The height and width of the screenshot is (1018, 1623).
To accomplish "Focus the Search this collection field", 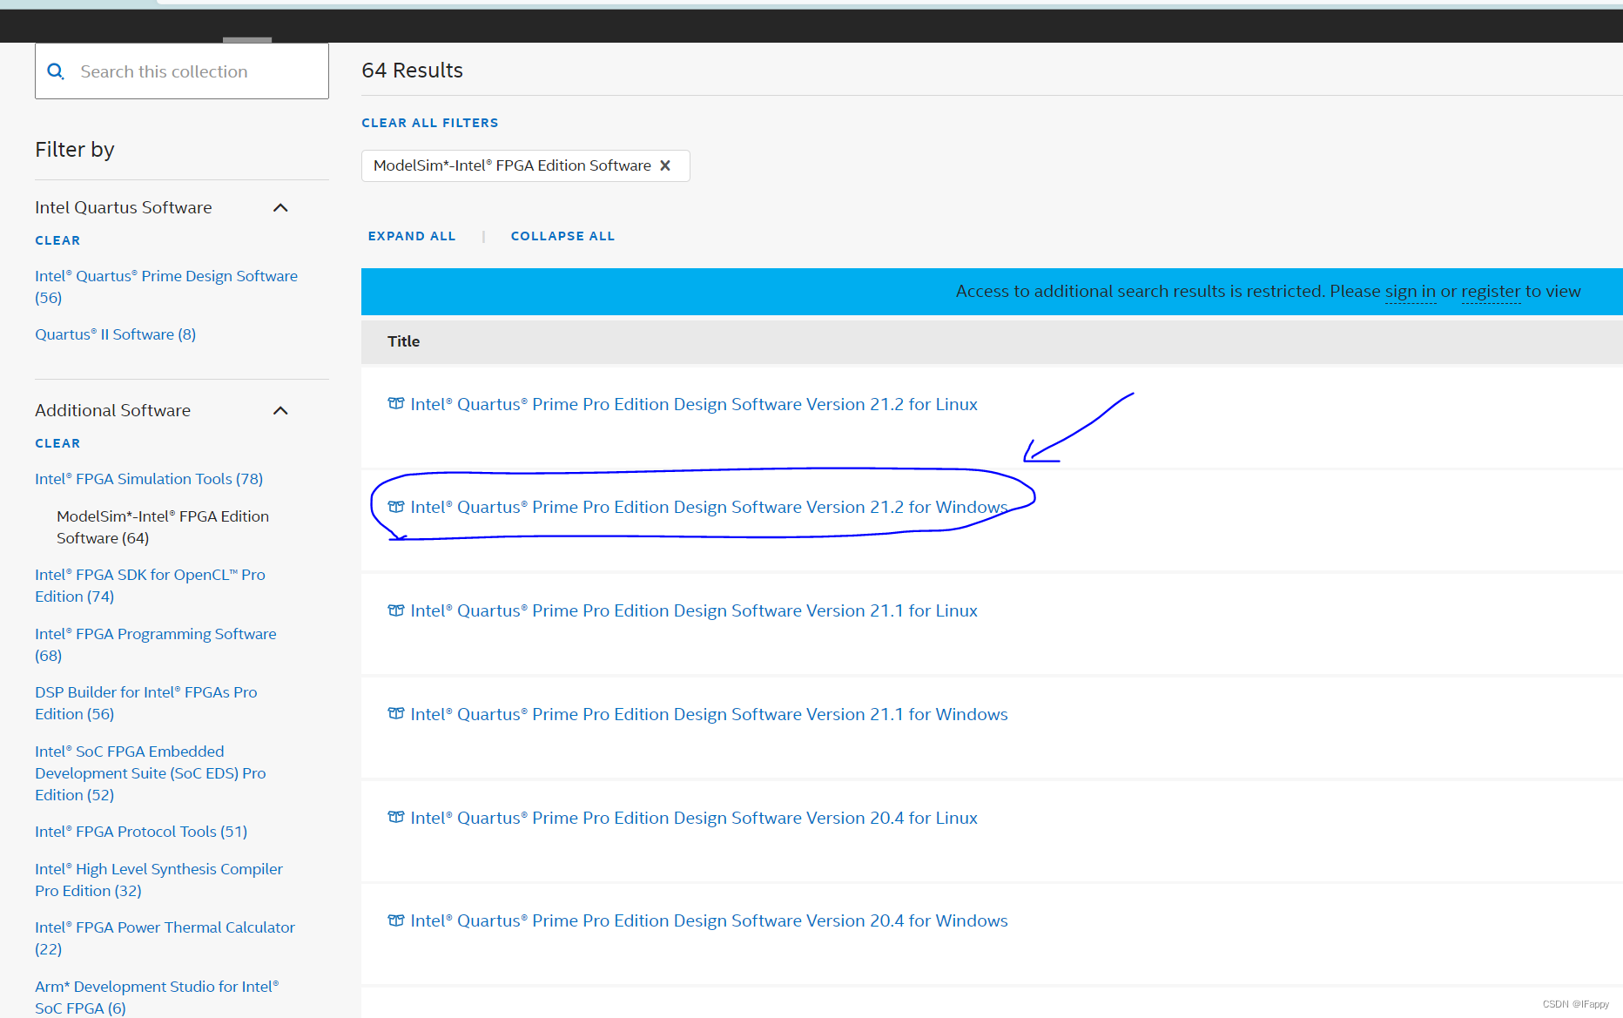I will click(x=182, y=71).
